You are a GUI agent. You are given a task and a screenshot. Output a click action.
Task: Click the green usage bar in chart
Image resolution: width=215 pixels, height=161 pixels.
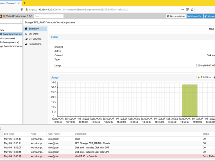[x=189, y=100]
